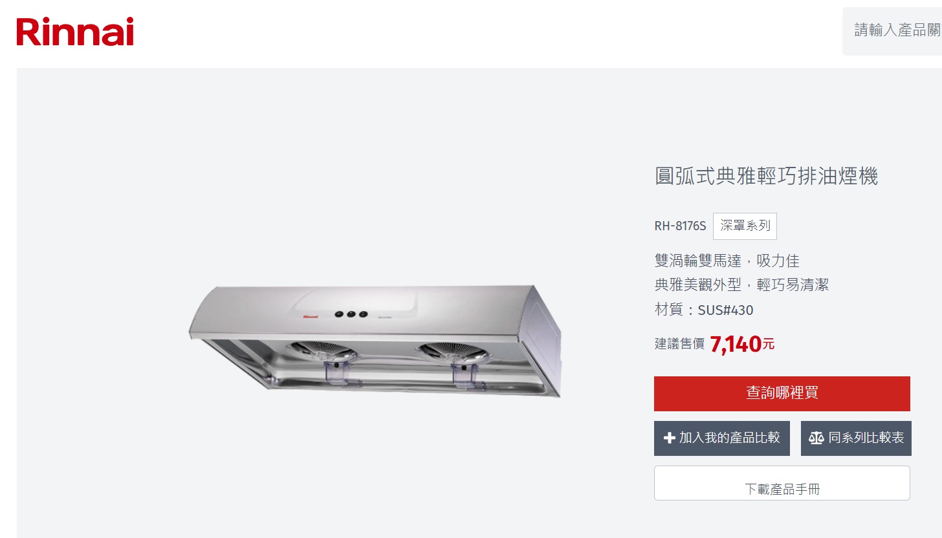This screenshot has height=538, width=942.
Task: Click the right turbine fan in product photo
Action: (450, 352)
